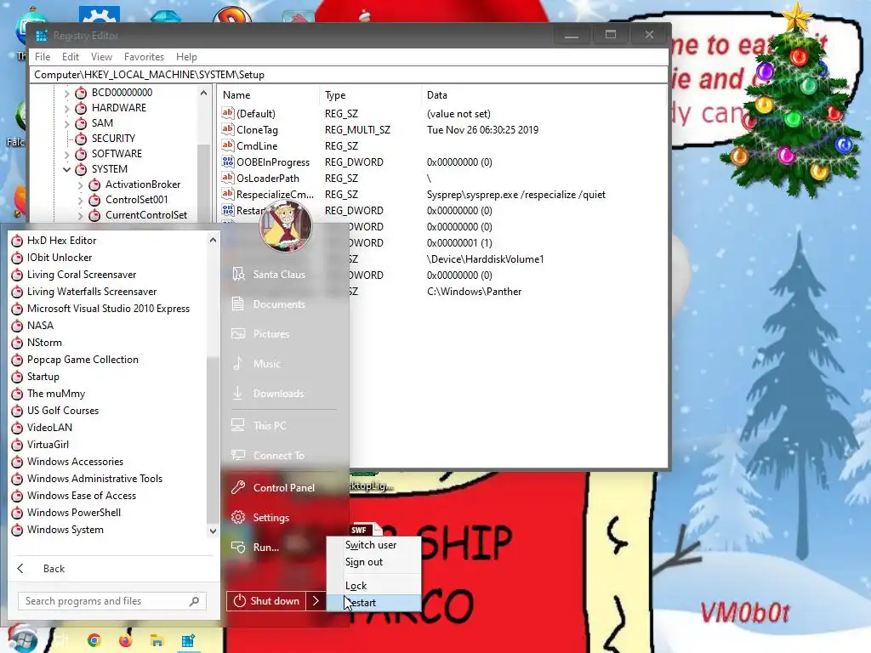Open Google Chrome from the taskbar
The height and width of the screenshot is (653, 871).
[x=94, y=641]
